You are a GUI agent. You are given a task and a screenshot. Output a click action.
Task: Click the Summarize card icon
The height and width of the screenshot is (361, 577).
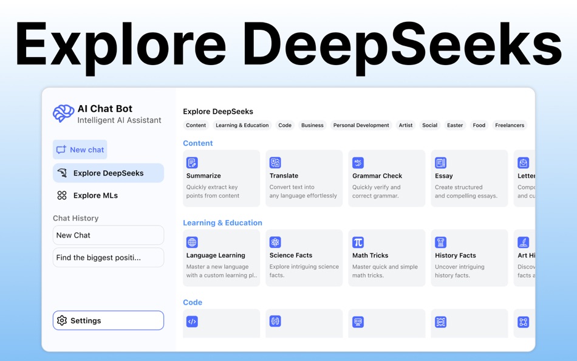[x=192, y=162]
